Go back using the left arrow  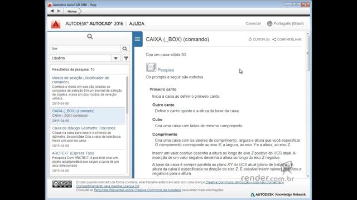tap(52, 11)
